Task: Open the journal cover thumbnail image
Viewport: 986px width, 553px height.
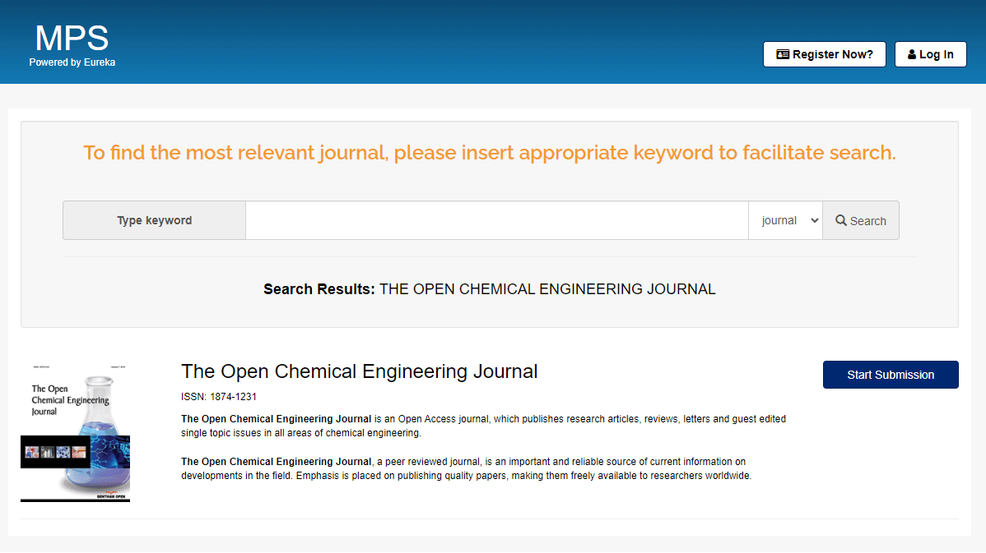Action: (x=75, y=431)
